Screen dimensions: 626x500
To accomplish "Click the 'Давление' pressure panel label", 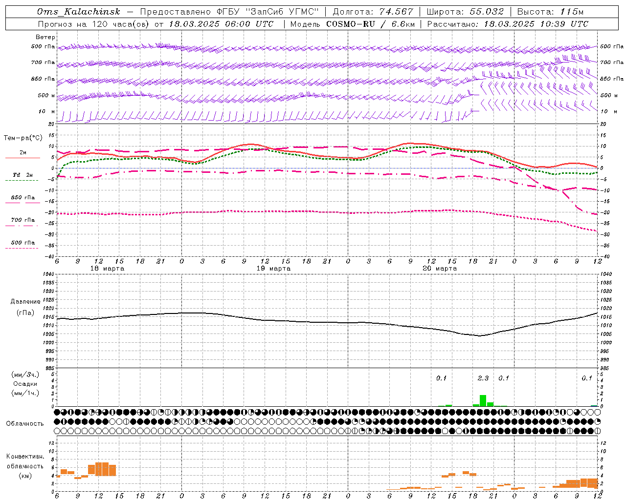I will coord(25,302).
